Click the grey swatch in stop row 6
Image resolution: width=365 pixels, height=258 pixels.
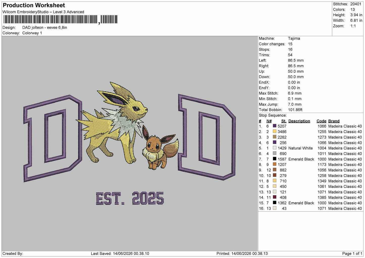click(x=275, y=153)
